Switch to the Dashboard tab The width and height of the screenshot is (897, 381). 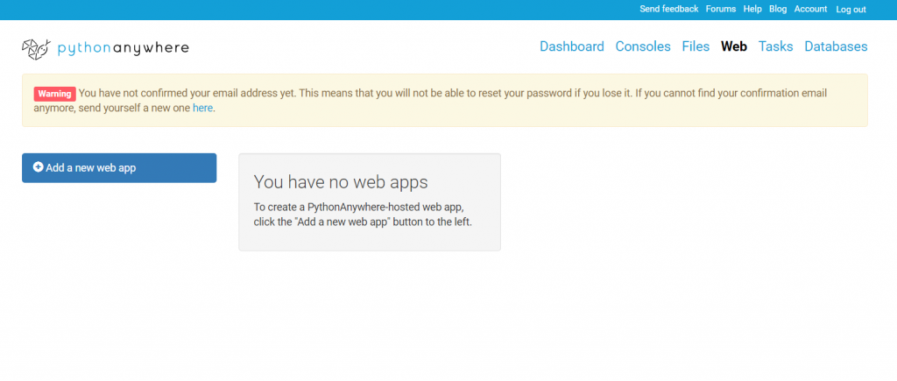coord(571,46)
